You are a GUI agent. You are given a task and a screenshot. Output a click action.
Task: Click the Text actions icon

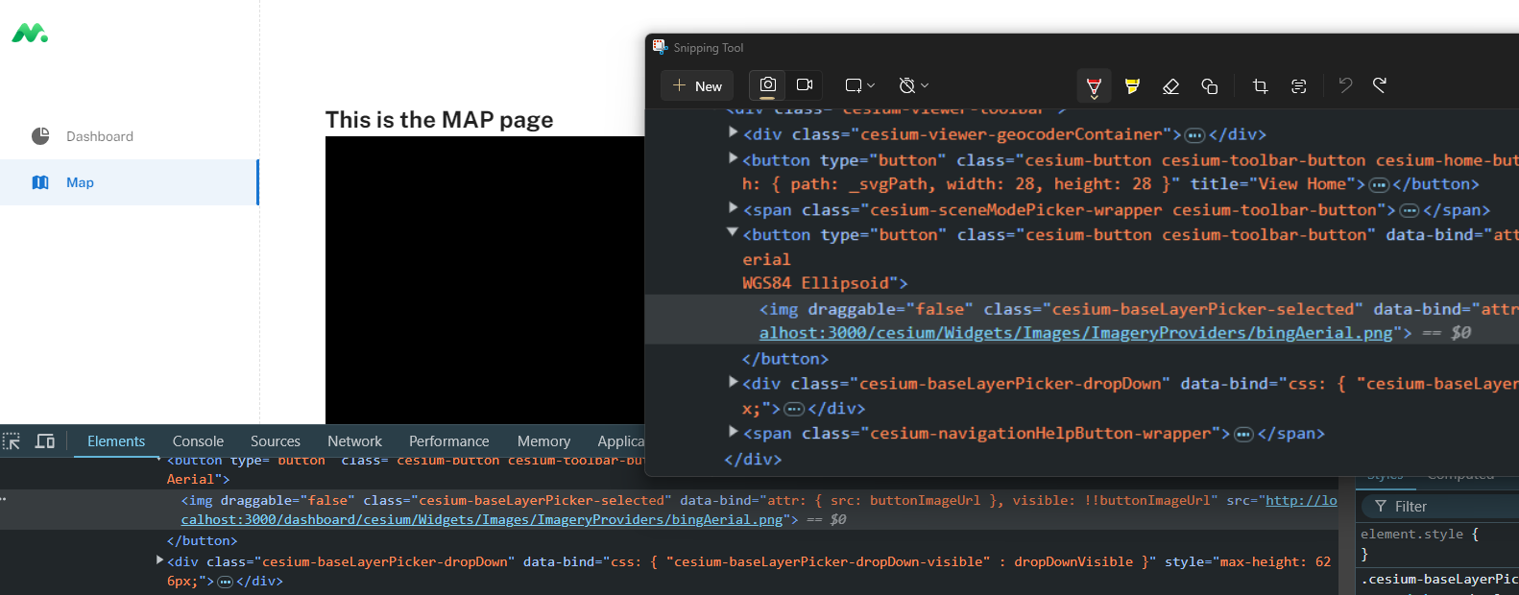pyautogui.click(x=1298, y=86)
